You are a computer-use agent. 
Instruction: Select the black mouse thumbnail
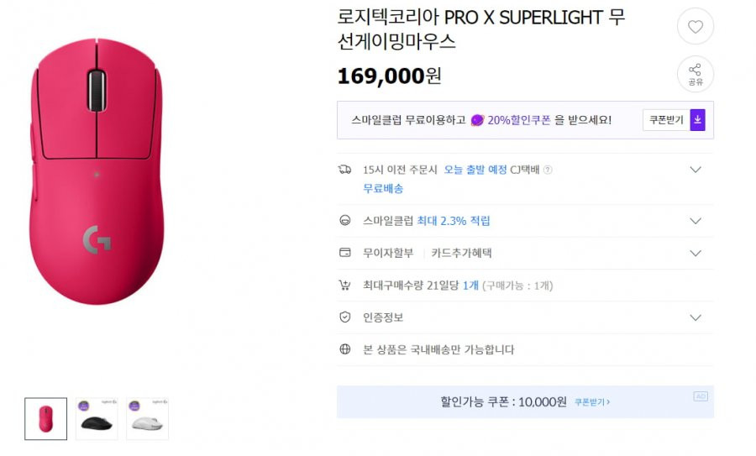[x=97, y=419]
